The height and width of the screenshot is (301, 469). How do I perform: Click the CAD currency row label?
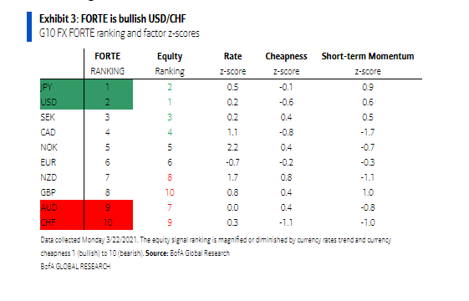48,132
